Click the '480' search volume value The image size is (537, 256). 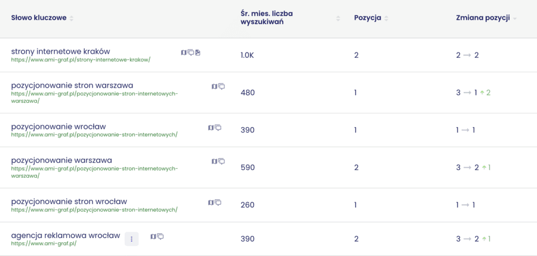pos(248,92)
